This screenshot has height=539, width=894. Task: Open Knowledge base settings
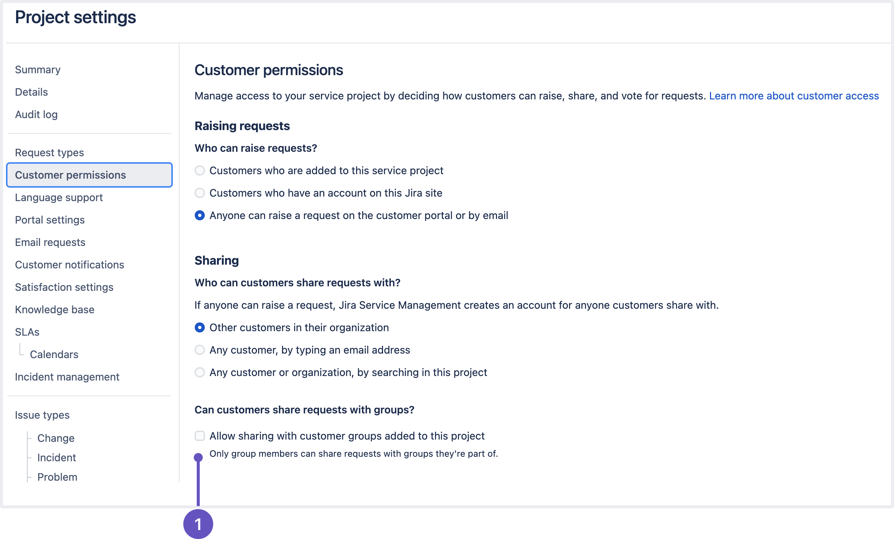(55, 310)
